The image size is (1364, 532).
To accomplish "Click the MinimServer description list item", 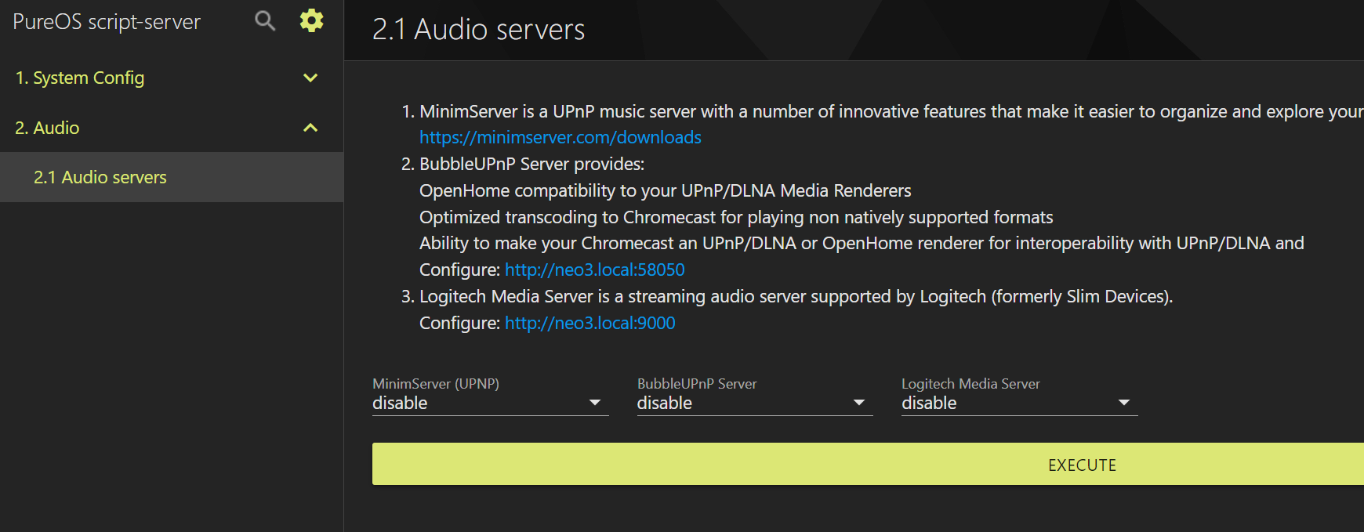I will [x=882, y=124].
